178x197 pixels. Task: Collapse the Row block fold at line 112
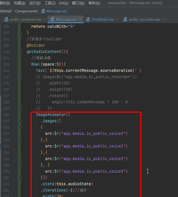pyautogui.click(x=20, y=64)
